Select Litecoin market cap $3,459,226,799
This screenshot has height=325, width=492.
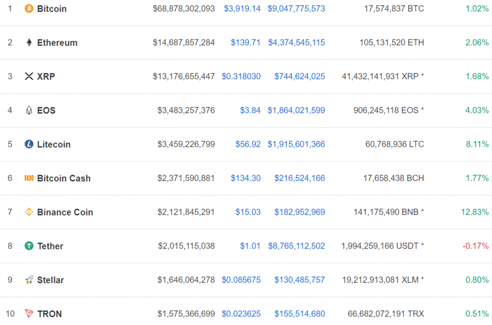[186, 144]
